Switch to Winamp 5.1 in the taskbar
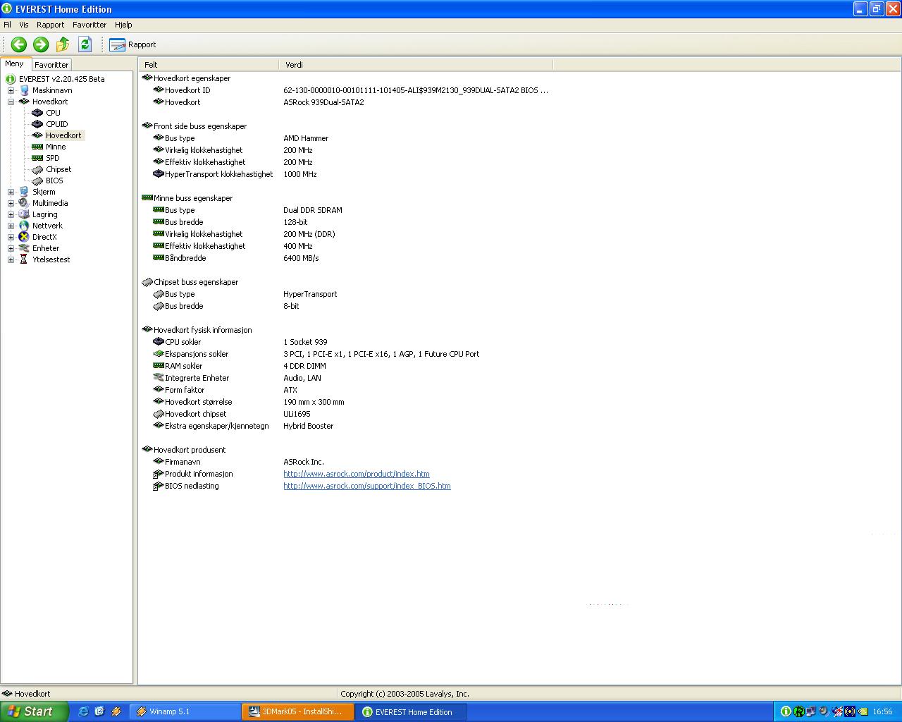 186,711
